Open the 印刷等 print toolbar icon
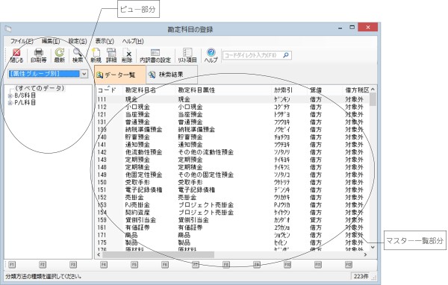 tap(39, 55)
